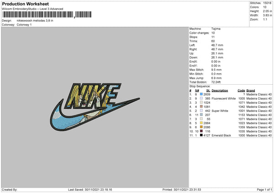Click the stitch count 2609 in row 1
Screen dimensions: 274x193
tap(207, 94)
